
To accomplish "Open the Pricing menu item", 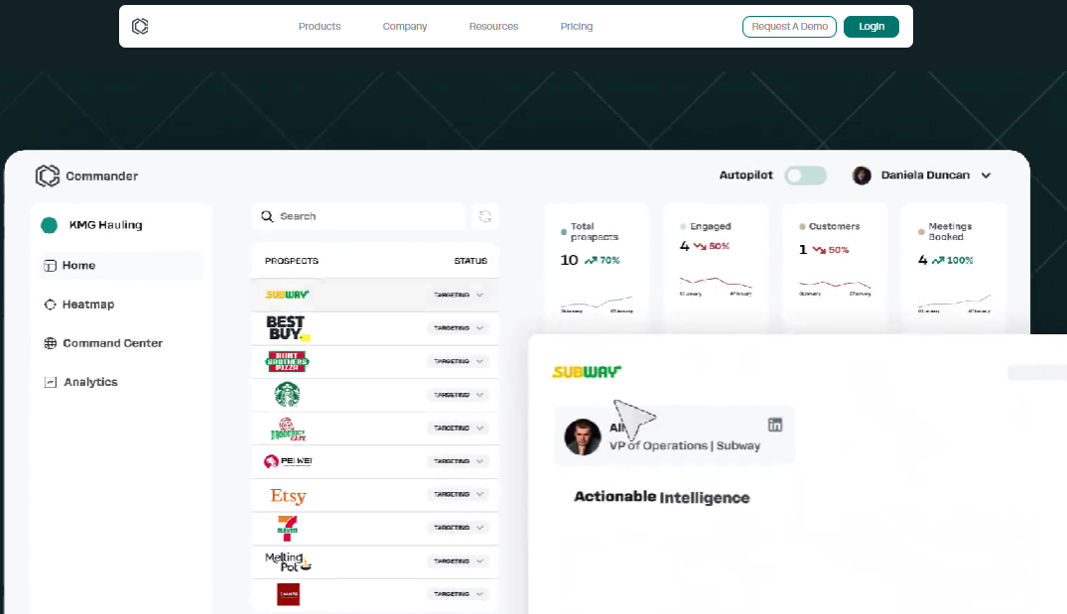I will [x=577, y=27].
